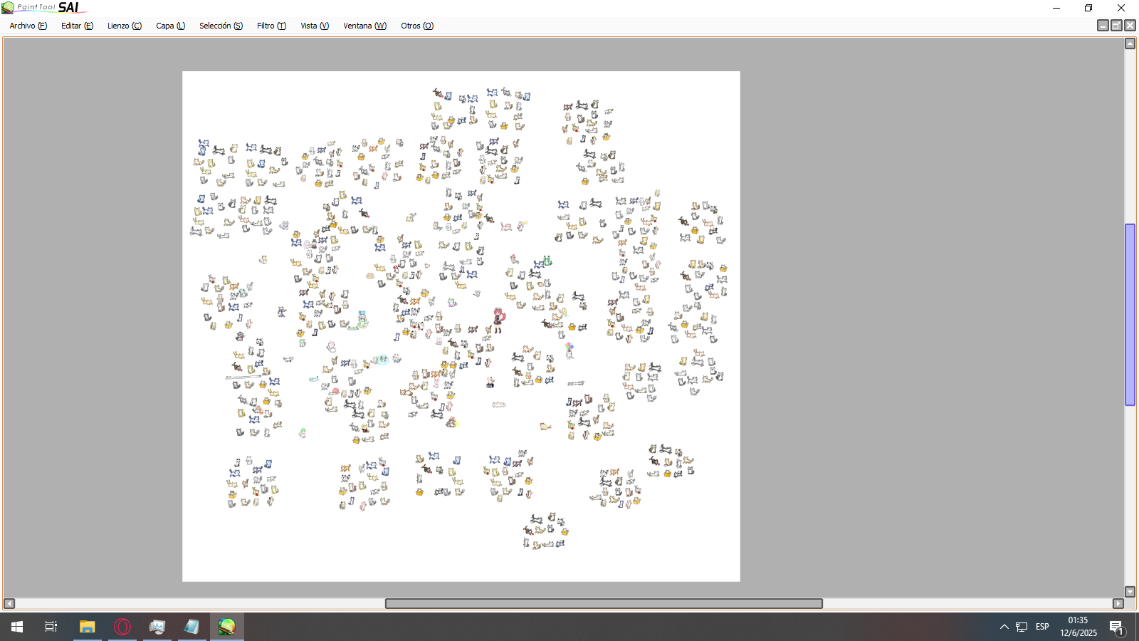Open the Filtro menu
This screenshot has width=1139, height=641.
(x=271, y=26)
